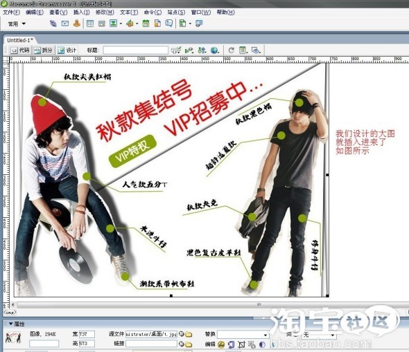Collapse the 属性 properties panel
The height and width of the screenshot is (352, 409).
10,324
